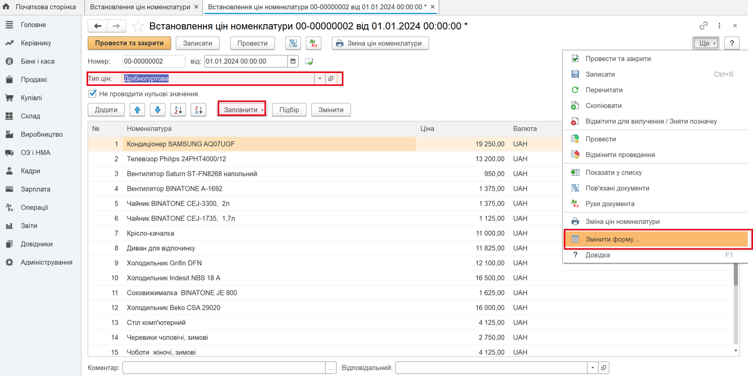Click the get link chain icon

click(x=704, y=26)
